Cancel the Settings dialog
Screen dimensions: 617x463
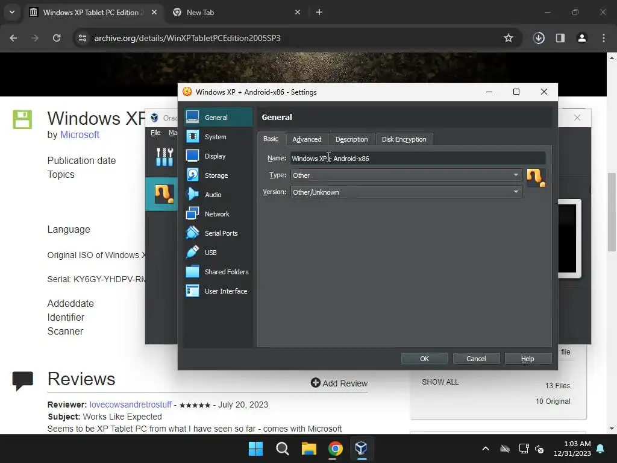pyautogui.click(x=476, y=359)
